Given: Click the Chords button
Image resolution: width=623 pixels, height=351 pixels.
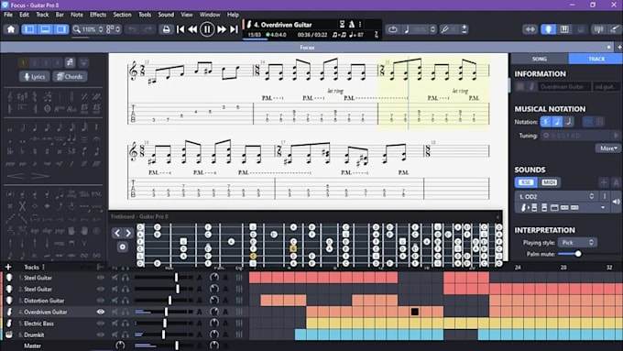Looking at the screenshot, I should click(70, 76).
